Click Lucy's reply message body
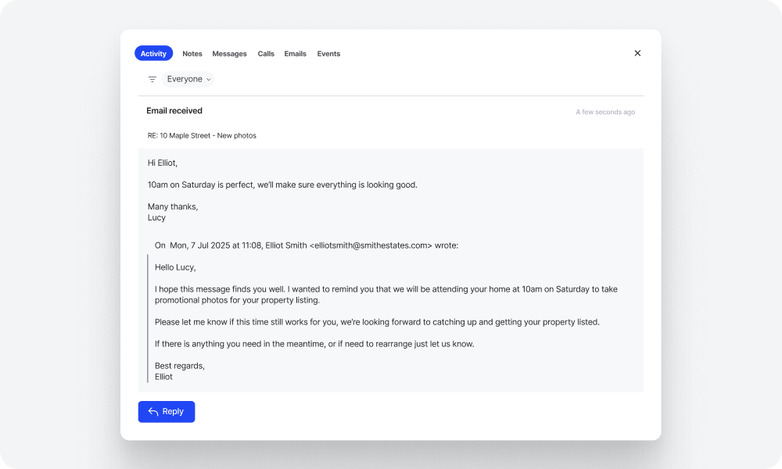This screenshot has width=782, height=469. point(282,184)
